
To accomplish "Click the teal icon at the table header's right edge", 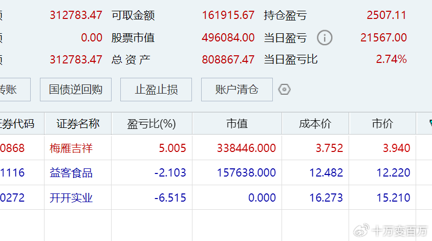I will coord(428,123).
